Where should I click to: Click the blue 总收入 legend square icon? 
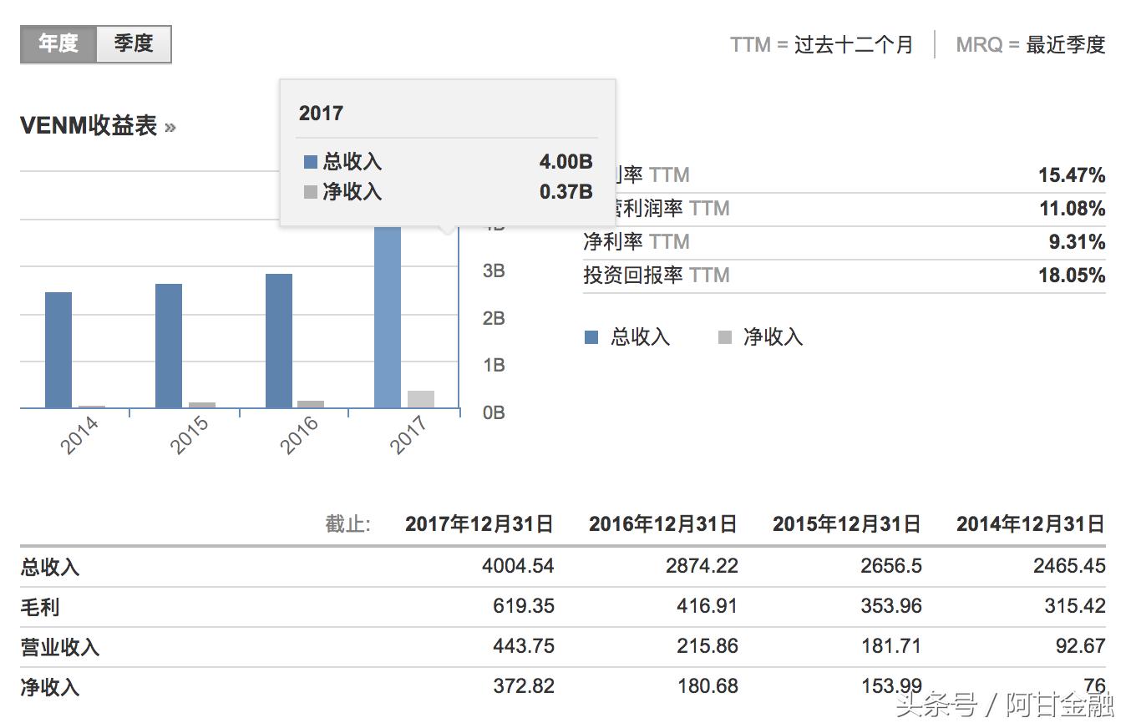(590, 336)
